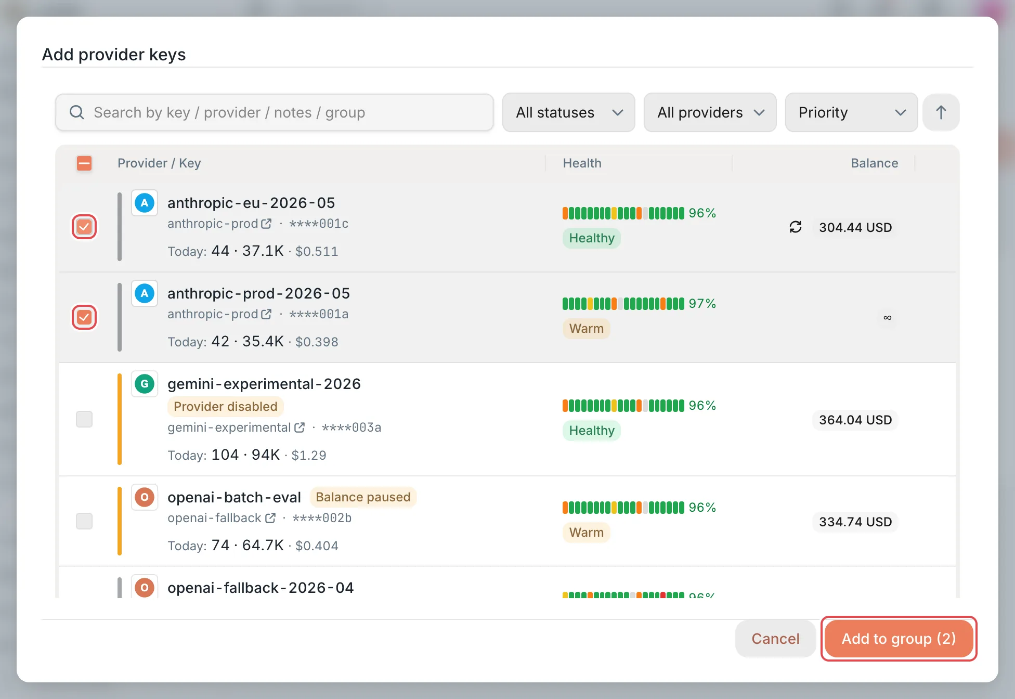1015x699 pixels.
Task: Open the Priority sort dropdown
Action: (852, 112)
